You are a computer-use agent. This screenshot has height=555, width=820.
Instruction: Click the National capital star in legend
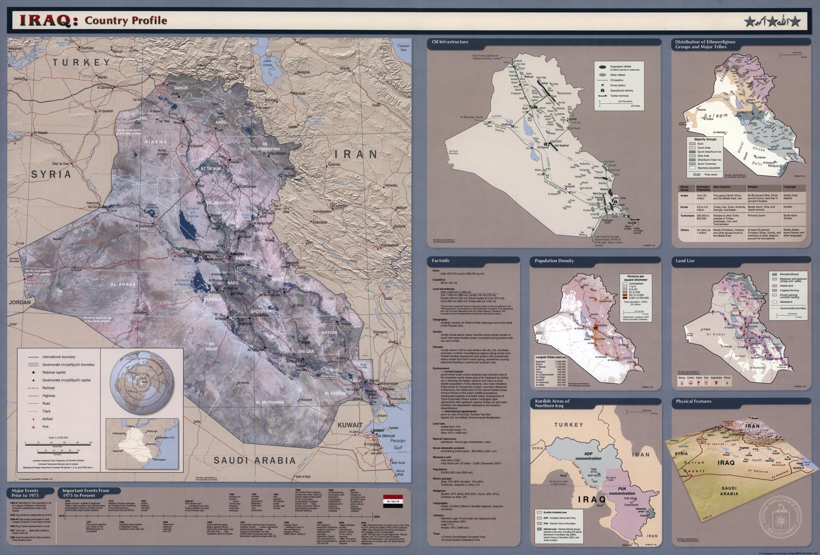pos(33,372)
